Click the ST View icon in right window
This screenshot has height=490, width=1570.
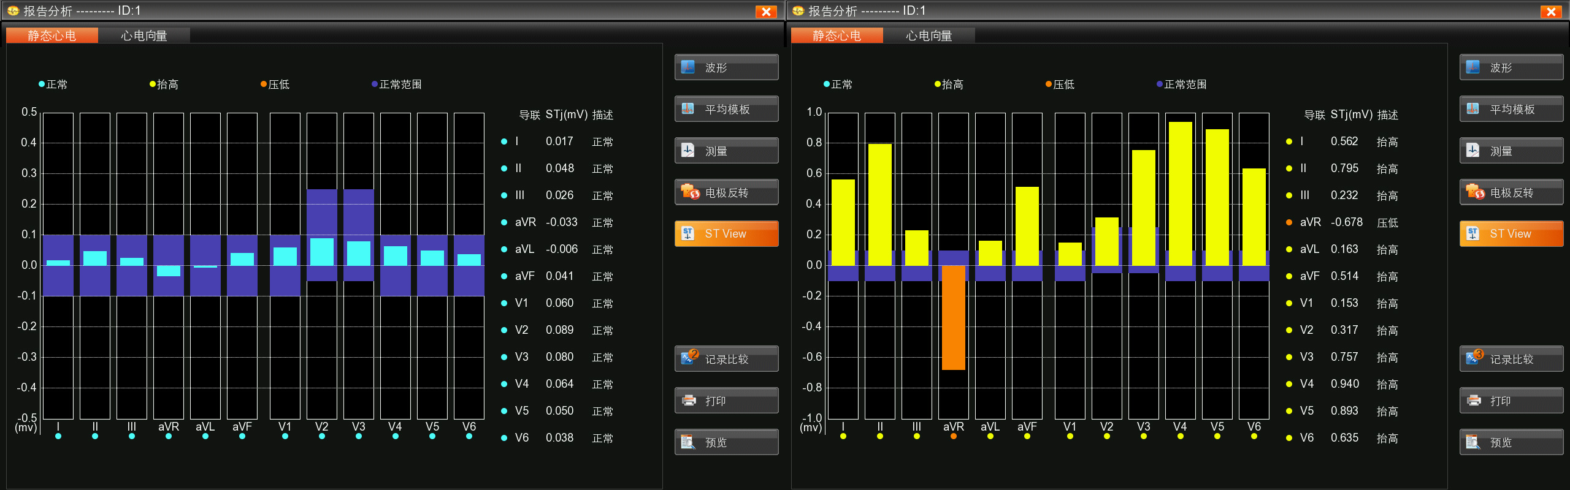1473,233
